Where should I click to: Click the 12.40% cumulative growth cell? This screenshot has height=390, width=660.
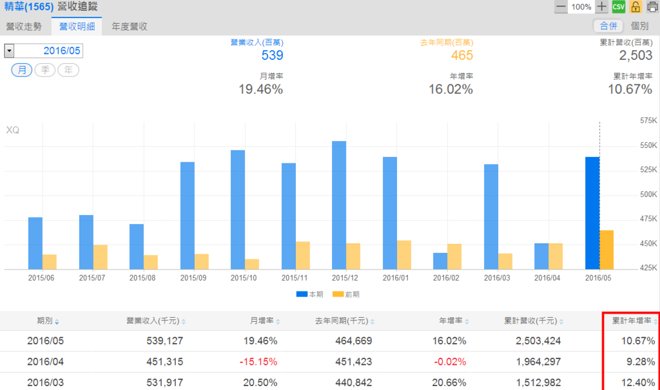(x=638, y=383)
